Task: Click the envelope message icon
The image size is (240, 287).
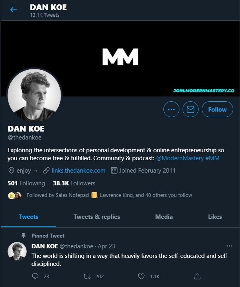Action: (x=190, y=109)
